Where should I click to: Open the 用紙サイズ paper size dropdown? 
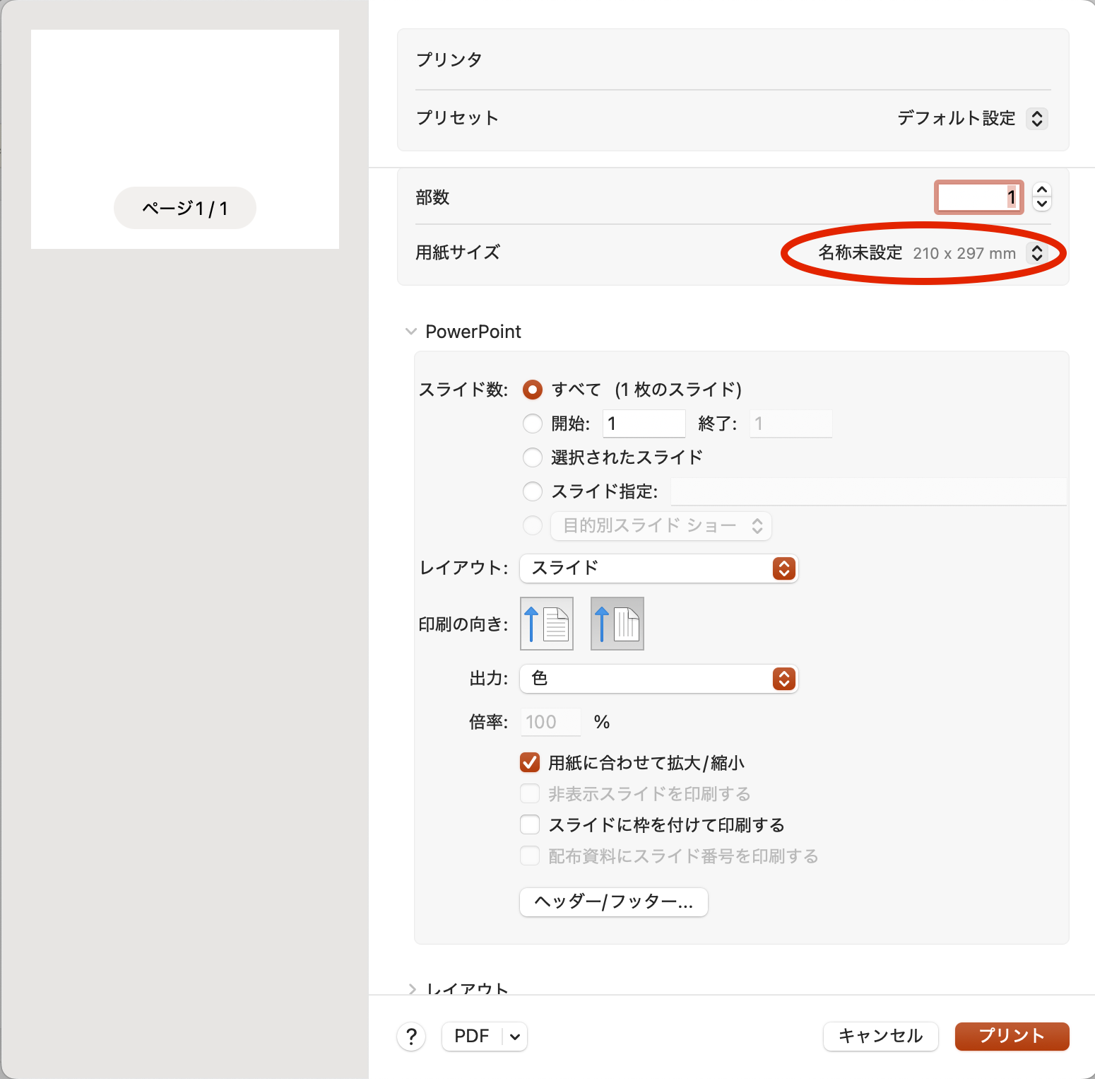[x=1036, y=253]
